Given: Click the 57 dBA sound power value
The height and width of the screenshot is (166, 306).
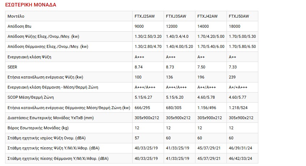Looking at the screenshot, I should [x=137, y=138].
